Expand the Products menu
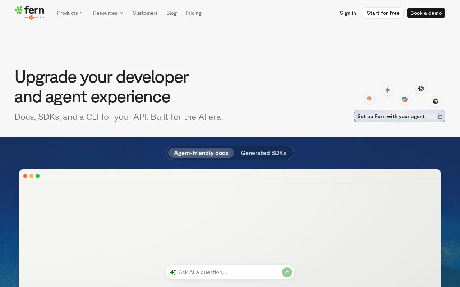The height and width of the screenshot is (287, 460). pos(70,13)
